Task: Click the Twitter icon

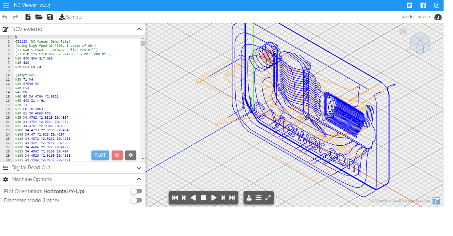Action: click(409, 5)
